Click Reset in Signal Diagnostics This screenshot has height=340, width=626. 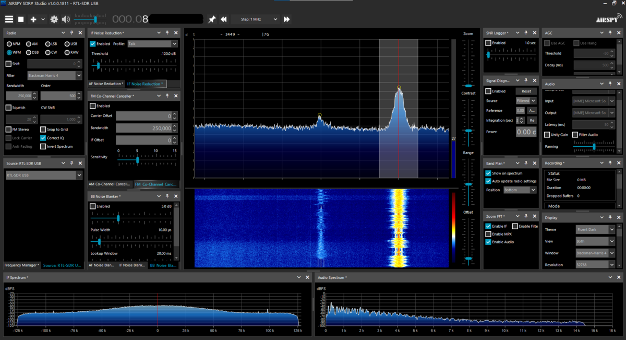[x=526, y=91]
